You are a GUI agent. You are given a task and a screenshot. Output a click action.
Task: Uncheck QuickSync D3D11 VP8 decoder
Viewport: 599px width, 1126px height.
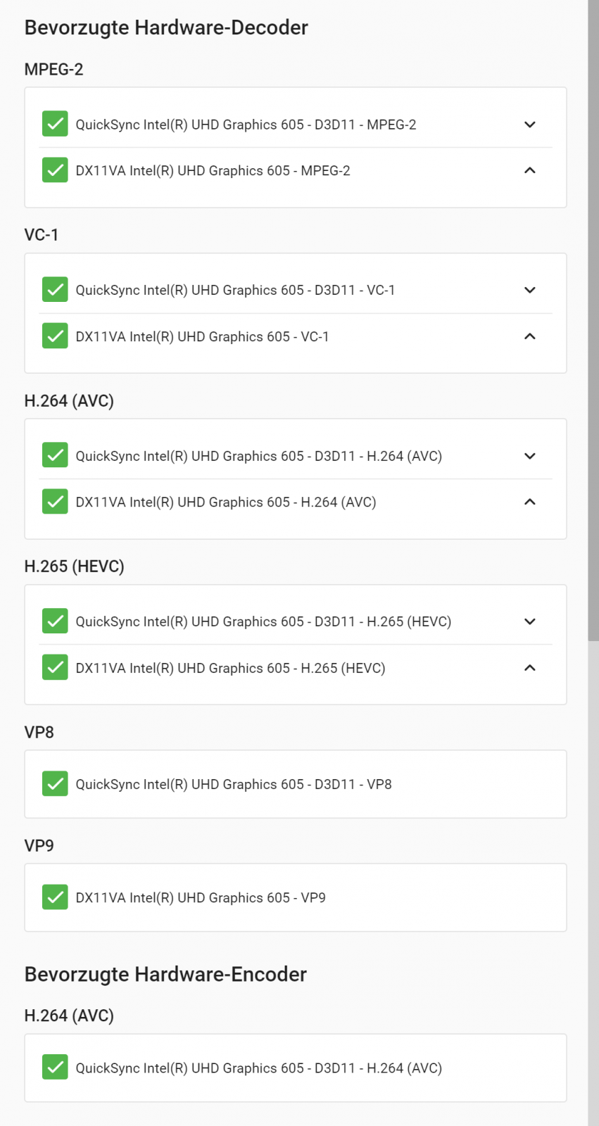pyautogui.click(x=55, y=783)
